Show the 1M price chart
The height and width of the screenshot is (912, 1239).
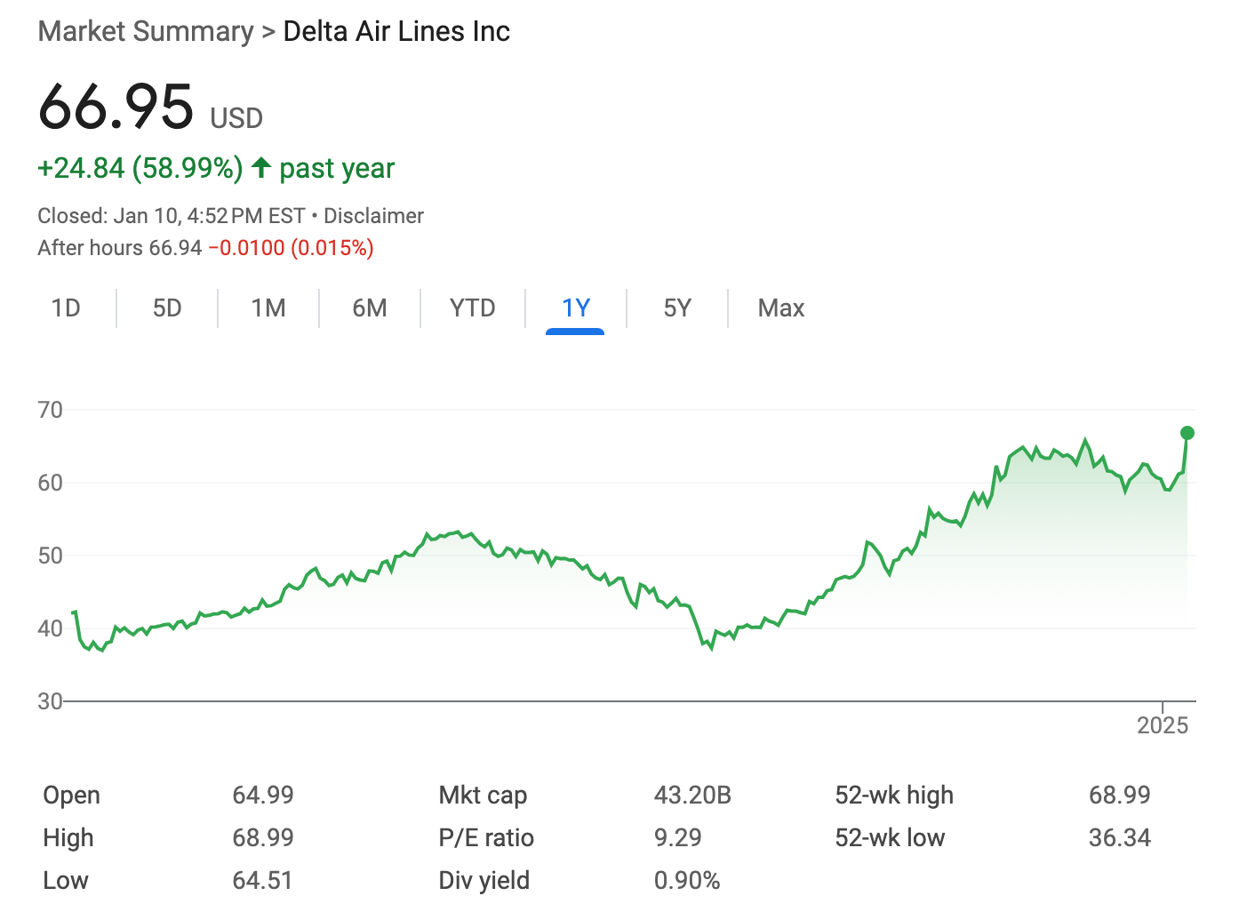click(268, 308)
